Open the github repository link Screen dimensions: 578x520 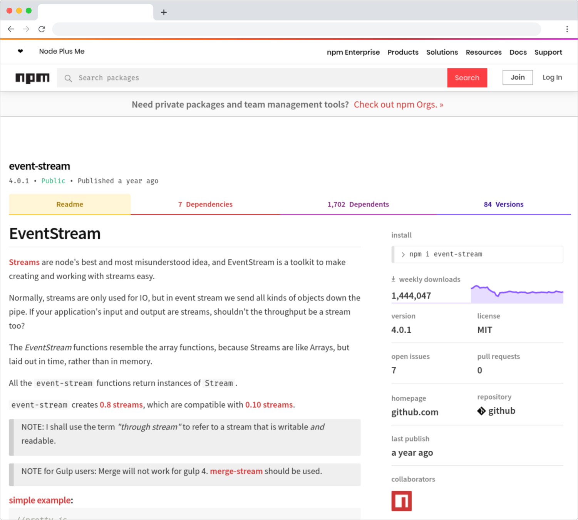click(502, 411)
